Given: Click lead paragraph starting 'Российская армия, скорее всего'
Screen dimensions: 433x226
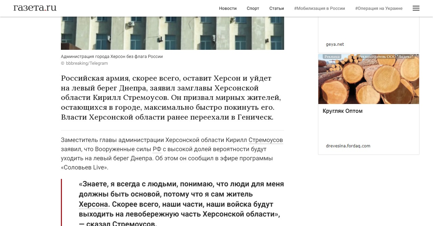Looking at the screenshot, I should coord(171,98).
